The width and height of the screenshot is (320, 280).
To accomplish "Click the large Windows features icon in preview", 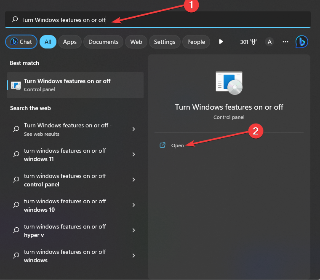I will 229,82.
